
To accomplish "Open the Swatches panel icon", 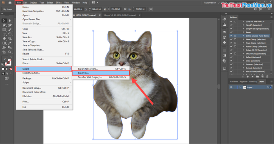I will point(224,32).
